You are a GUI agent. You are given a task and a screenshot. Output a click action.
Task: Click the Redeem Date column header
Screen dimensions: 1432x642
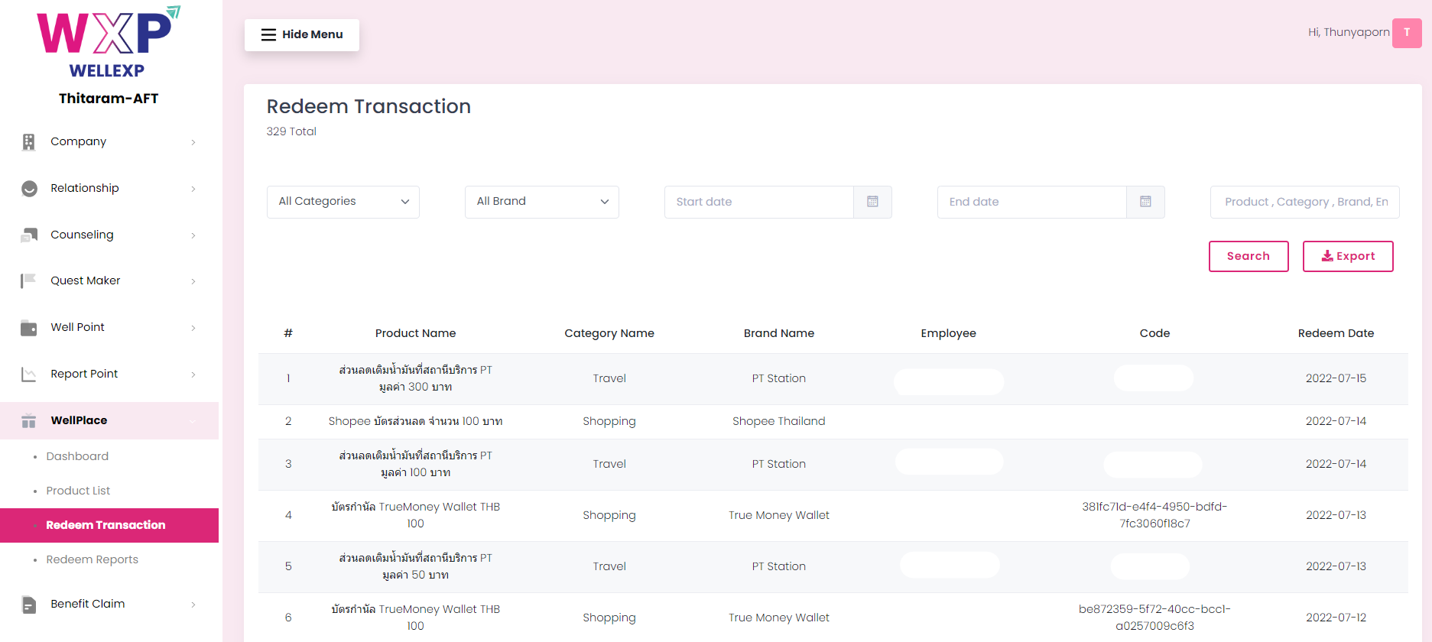1336,333
